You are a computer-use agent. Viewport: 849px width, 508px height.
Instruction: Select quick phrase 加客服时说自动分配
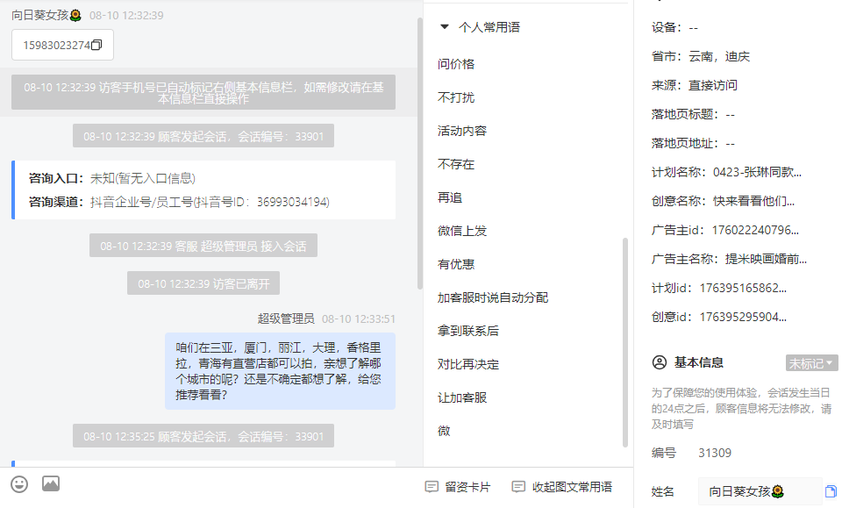(x=493, y=297)
